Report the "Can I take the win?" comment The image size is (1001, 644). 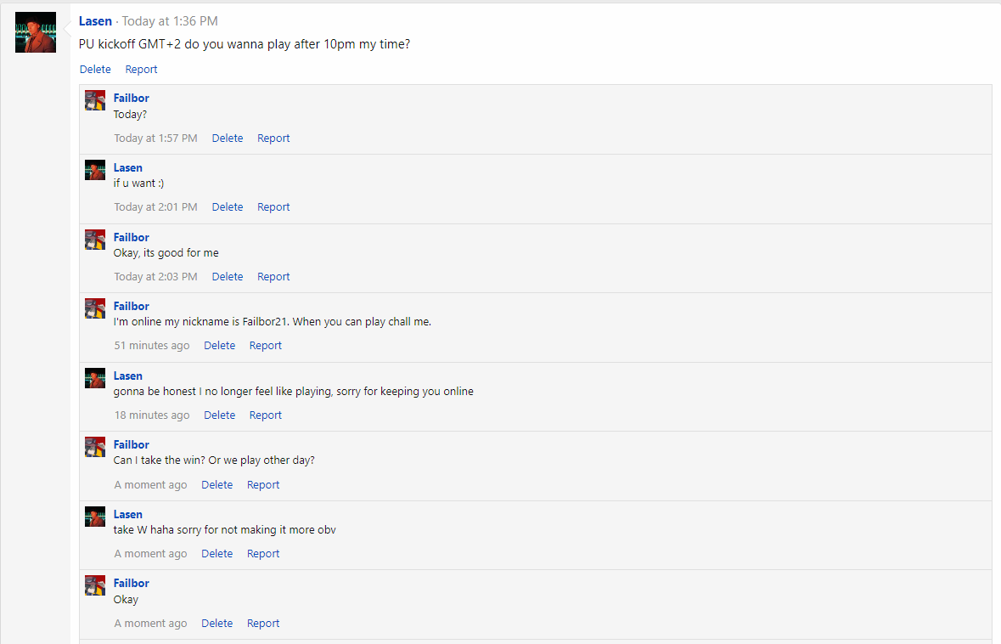[263, 485]
